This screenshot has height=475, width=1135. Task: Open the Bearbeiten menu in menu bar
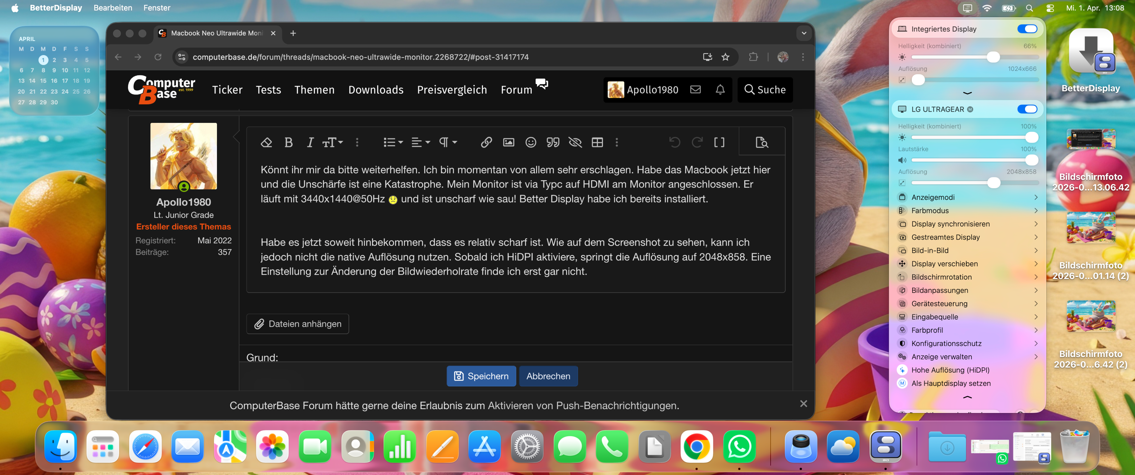pyautogui.click(x=113, y=8)
